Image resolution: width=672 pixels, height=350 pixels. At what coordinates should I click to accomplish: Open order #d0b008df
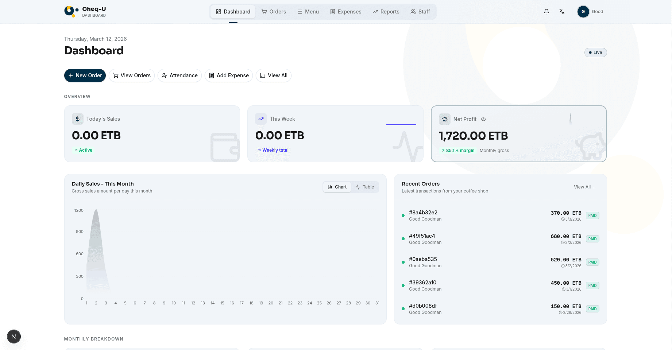click(x=500, y=309)
